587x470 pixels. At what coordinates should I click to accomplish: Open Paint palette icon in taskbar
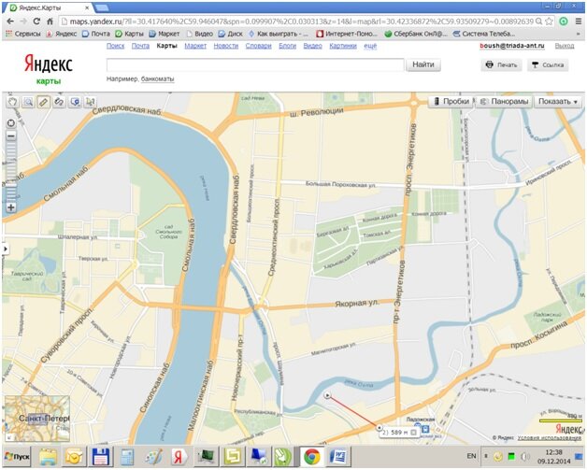153,457
